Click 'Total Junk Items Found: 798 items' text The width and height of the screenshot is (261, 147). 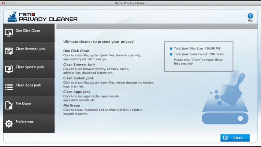[199, 54]
